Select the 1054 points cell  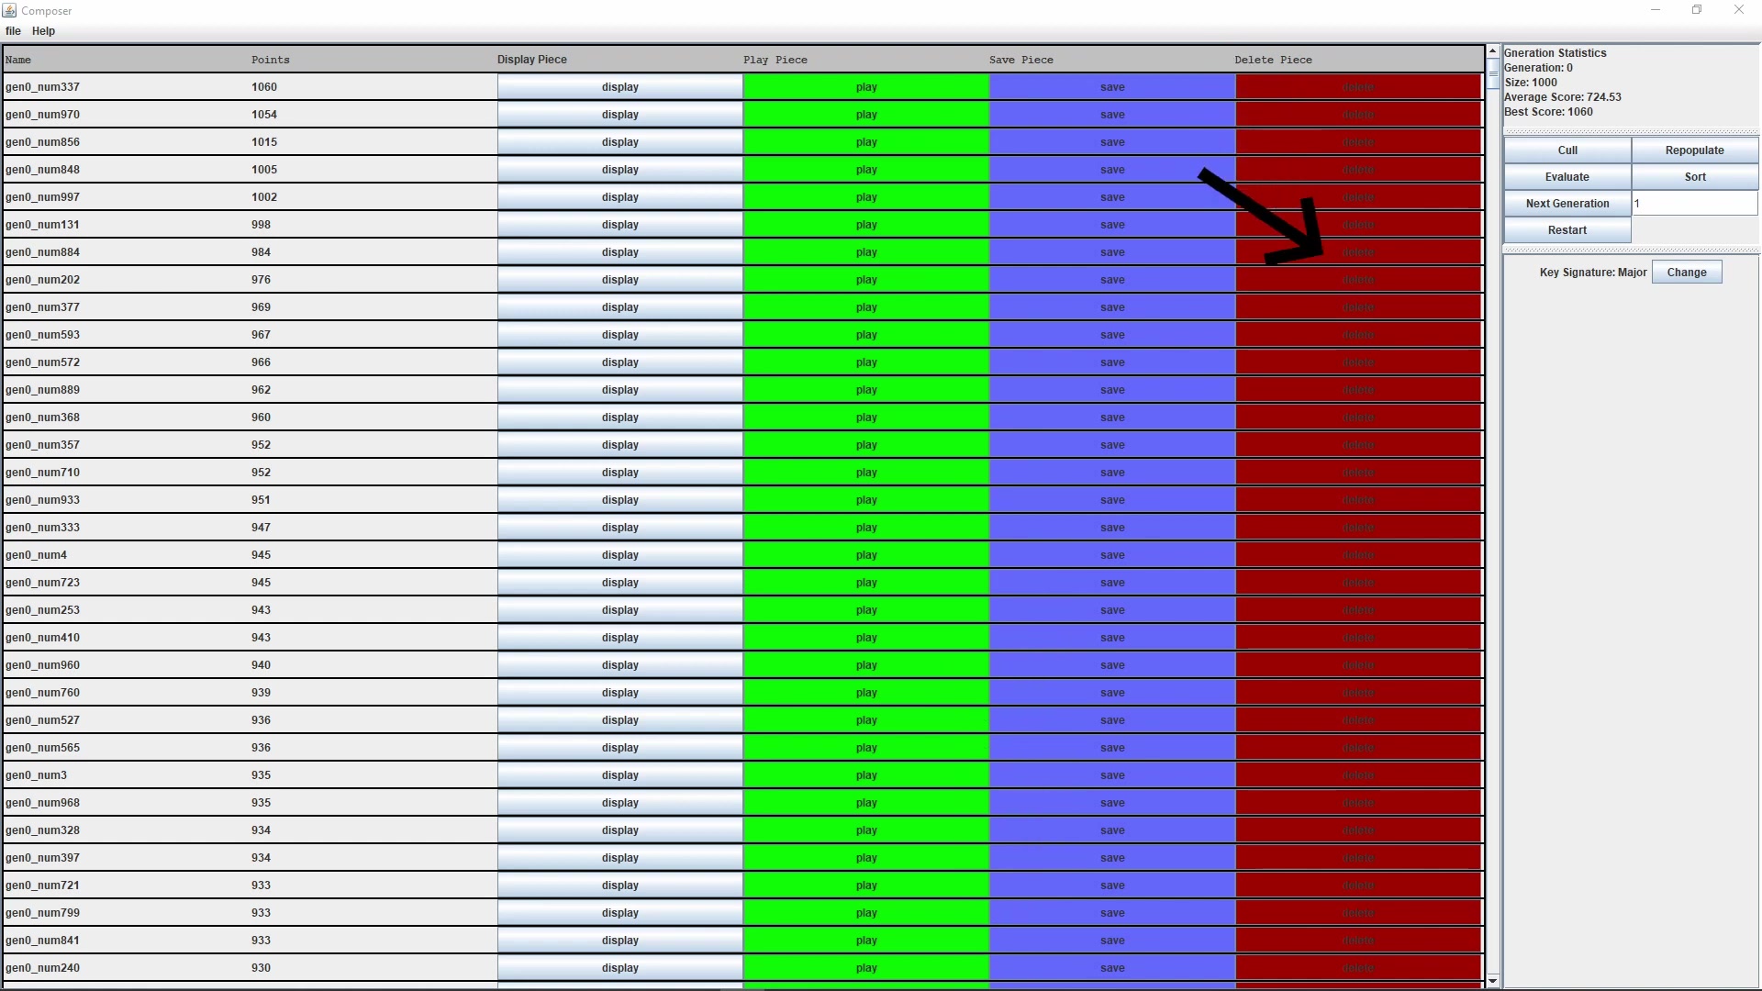click(374, 115)
